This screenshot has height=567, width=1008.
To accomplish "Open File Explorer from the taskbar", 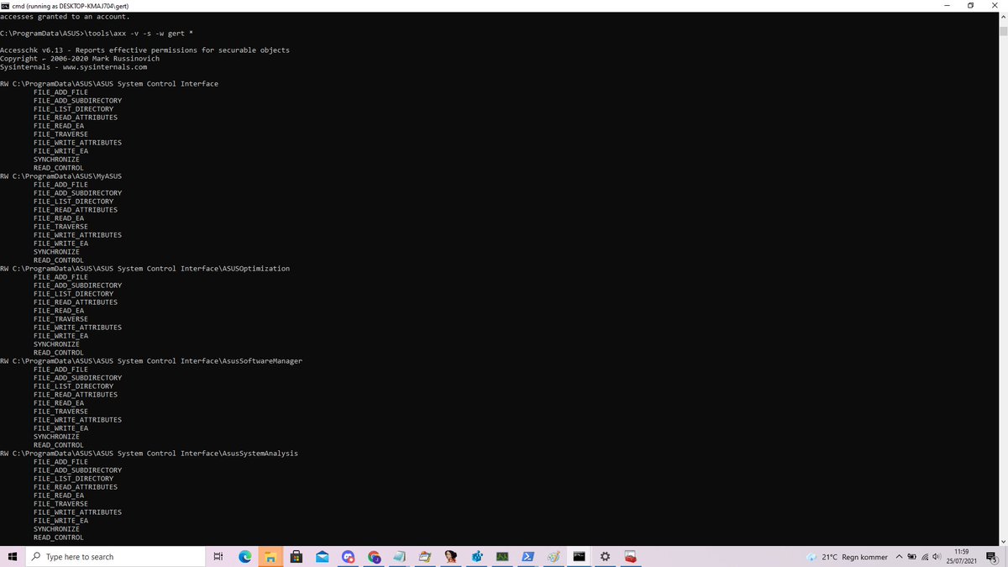I will 270,557.
